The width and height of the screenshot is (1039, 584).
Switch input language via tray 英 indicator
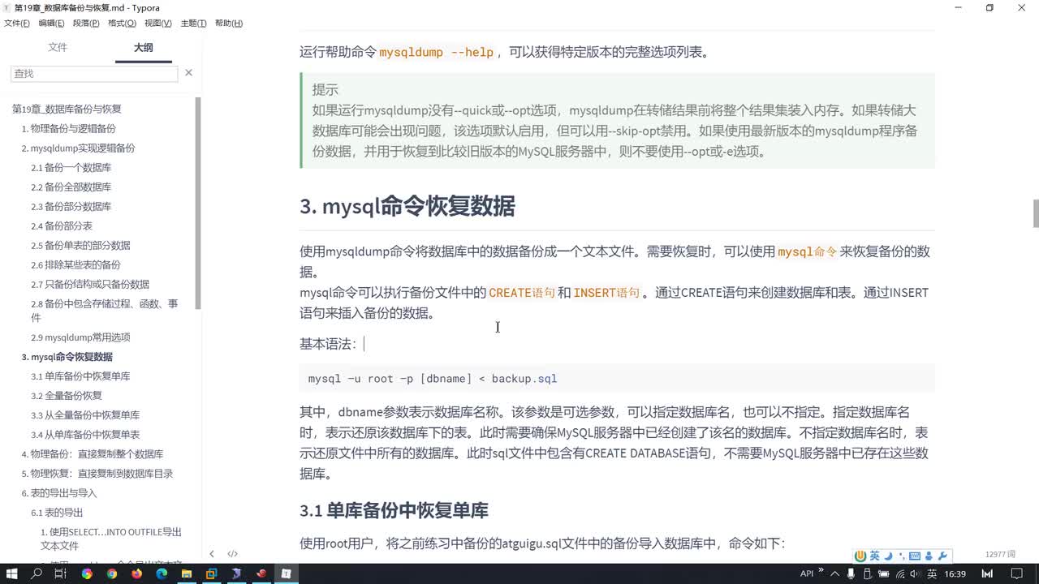click(932, 573)
